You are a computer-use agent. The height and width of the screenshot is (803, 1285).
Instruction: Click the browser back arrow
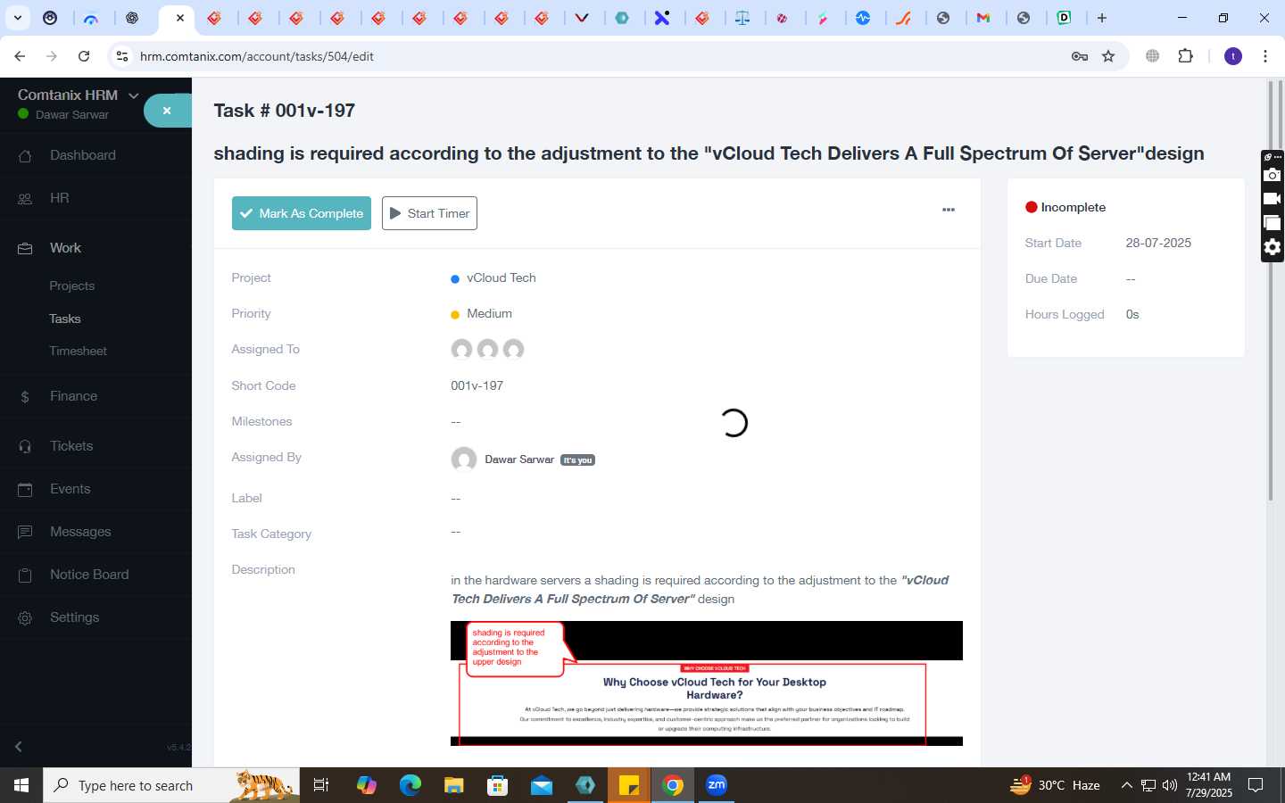point(20,56)
